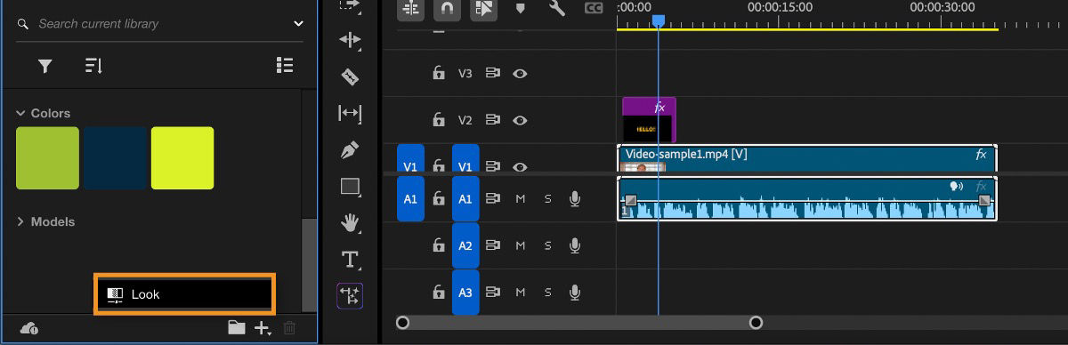
Task: Switch library to list view
Action: (285, 65)
